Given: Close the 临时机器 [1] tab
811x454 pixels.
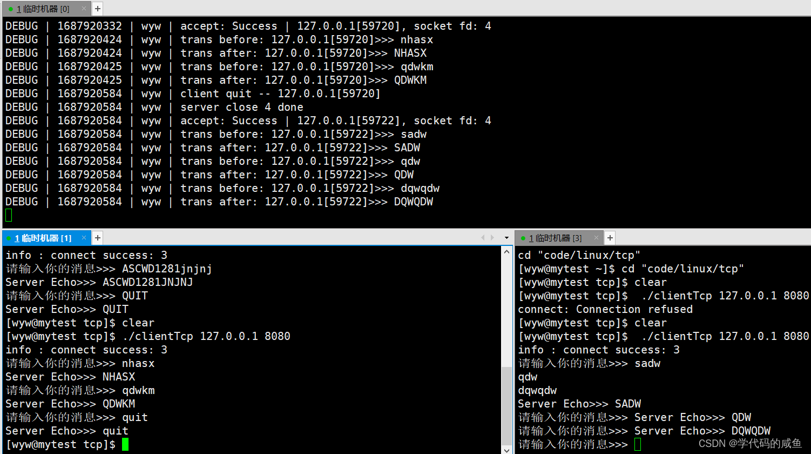Looking at the screenshot, I should (x=84, y=238).
